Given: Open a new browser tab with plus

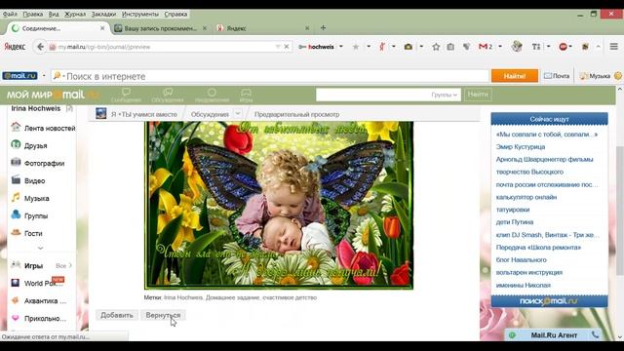Looking at the screenshot, I should pyautogui.click(x=323, y=28).
